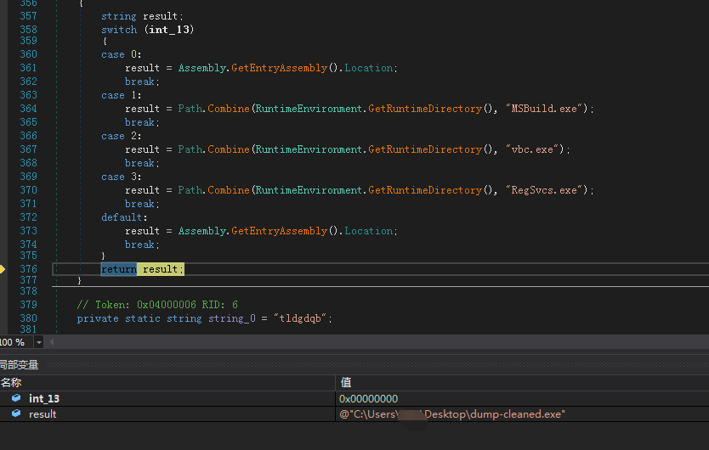The image size is (709, 450).
Task: Click the case 0: label
Action: point(122,54)
